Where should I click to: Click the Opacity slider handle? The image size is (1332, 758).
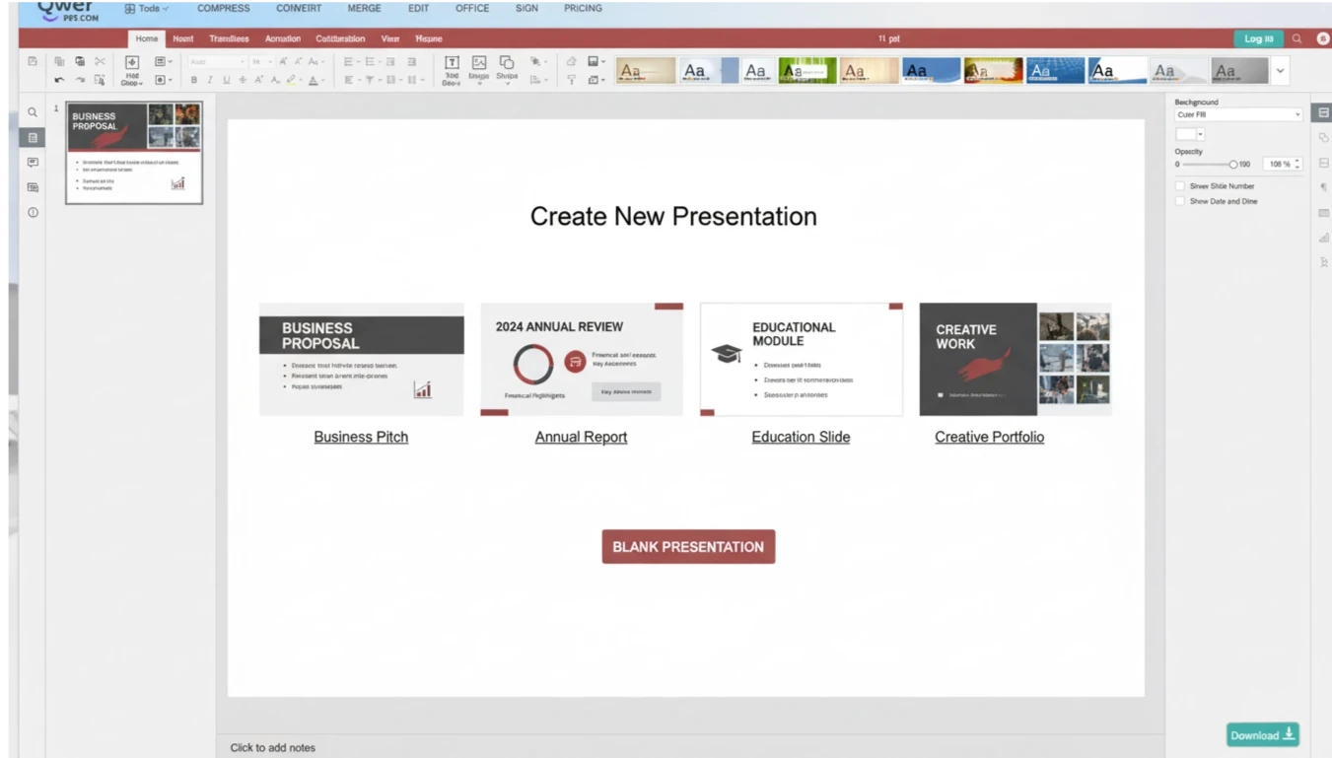[x=1233, y=165]
